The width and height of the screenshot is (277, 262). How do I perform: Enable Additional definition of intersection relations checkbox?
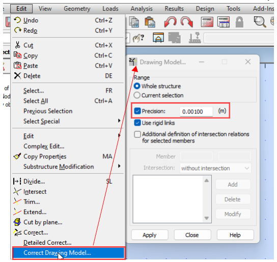[137, 134]
